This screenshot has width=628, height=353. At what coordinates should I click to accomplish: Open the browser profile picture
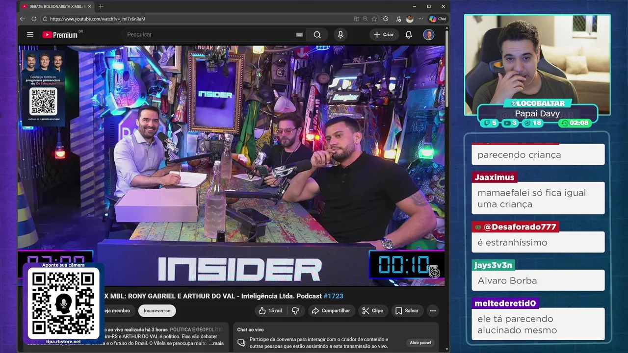(x=410, y=19)
